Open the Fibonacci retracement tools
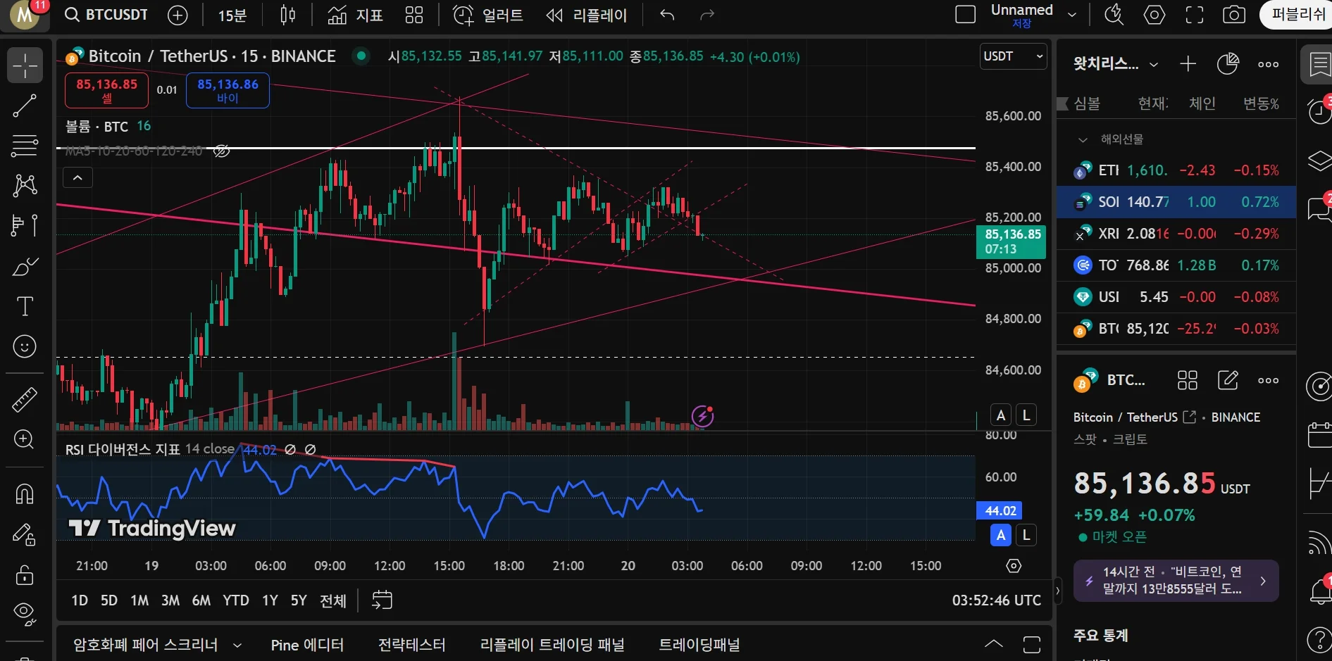This screenshot has width=1332, height=661. [x=25, y=146]
